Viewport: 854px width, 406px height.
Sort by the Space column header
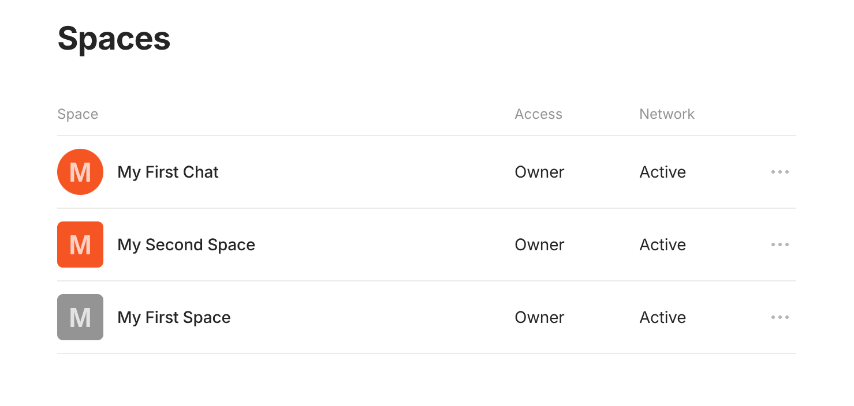(78, 114)
